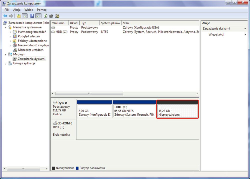This screenshot has width=250, height=179.
Task: Sort by the Stan column header
Action: [160, 23]
